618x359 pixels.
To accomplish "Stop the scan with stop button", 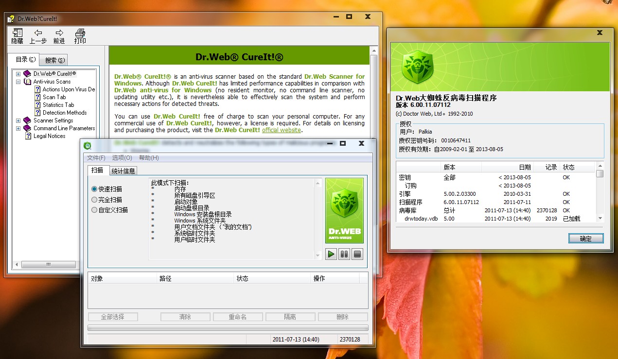I will click(357, 254).
